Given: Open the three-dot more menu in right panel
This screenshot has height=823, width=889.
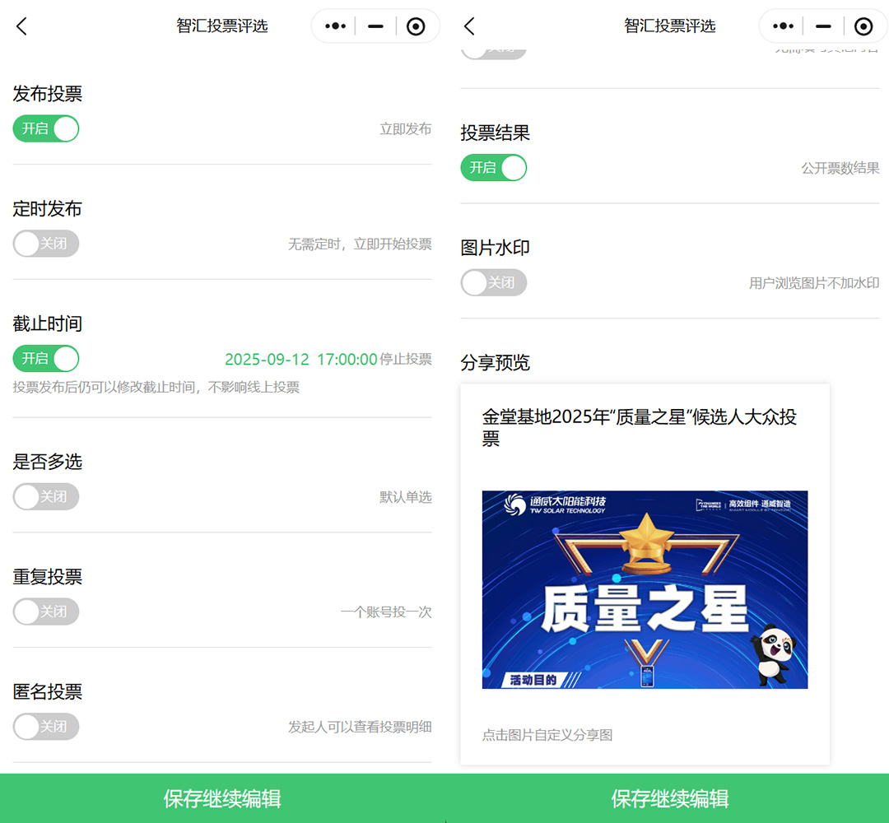Looking at the screenshot, I should click(x=783, y=26).
